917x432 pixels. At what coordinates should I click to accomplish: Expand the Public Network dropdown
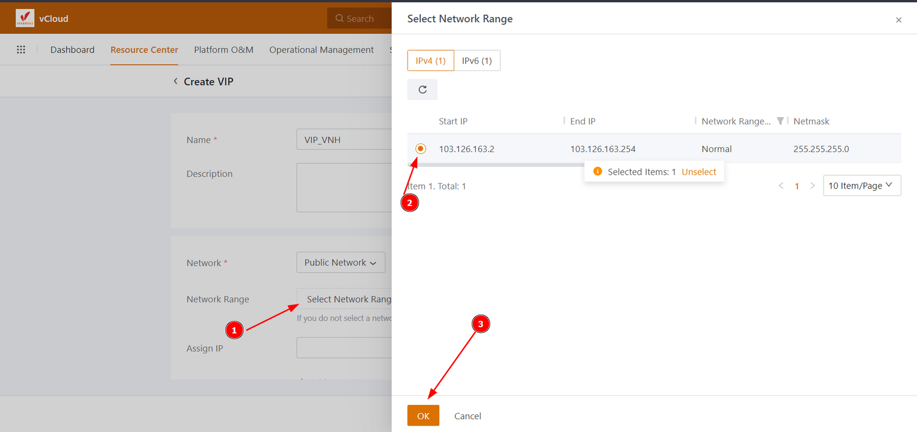(x=340, y=263)
